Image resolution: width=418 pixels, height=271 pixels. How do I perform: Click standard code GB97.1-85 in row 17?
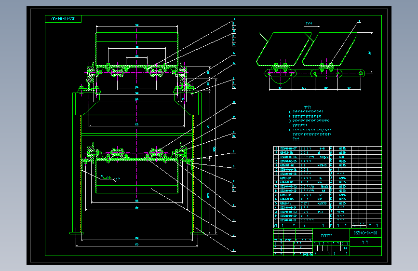point(287,152)
